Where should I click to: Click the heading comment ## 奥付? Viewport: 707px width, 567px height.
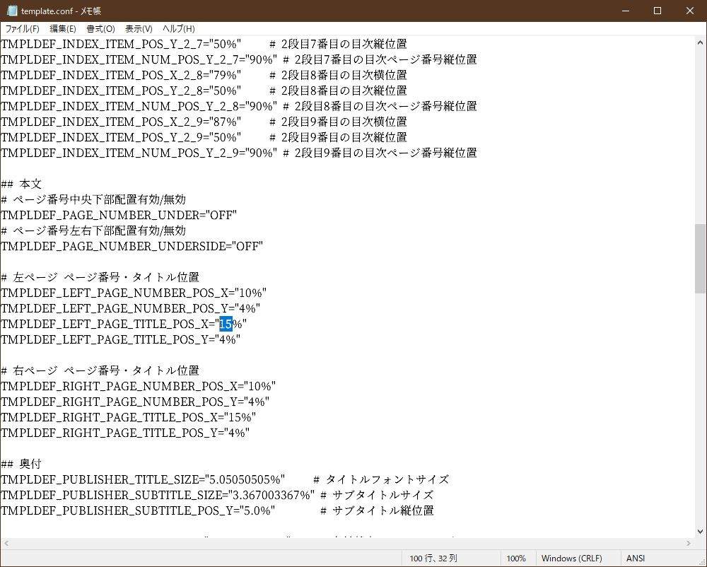coord(21,464)
